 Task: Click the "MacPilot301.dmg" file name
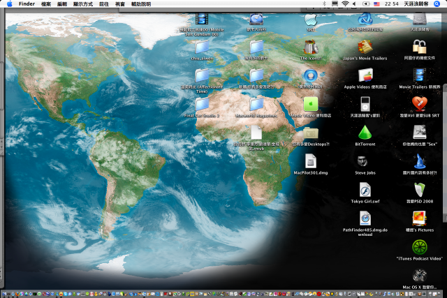(311, 172)
